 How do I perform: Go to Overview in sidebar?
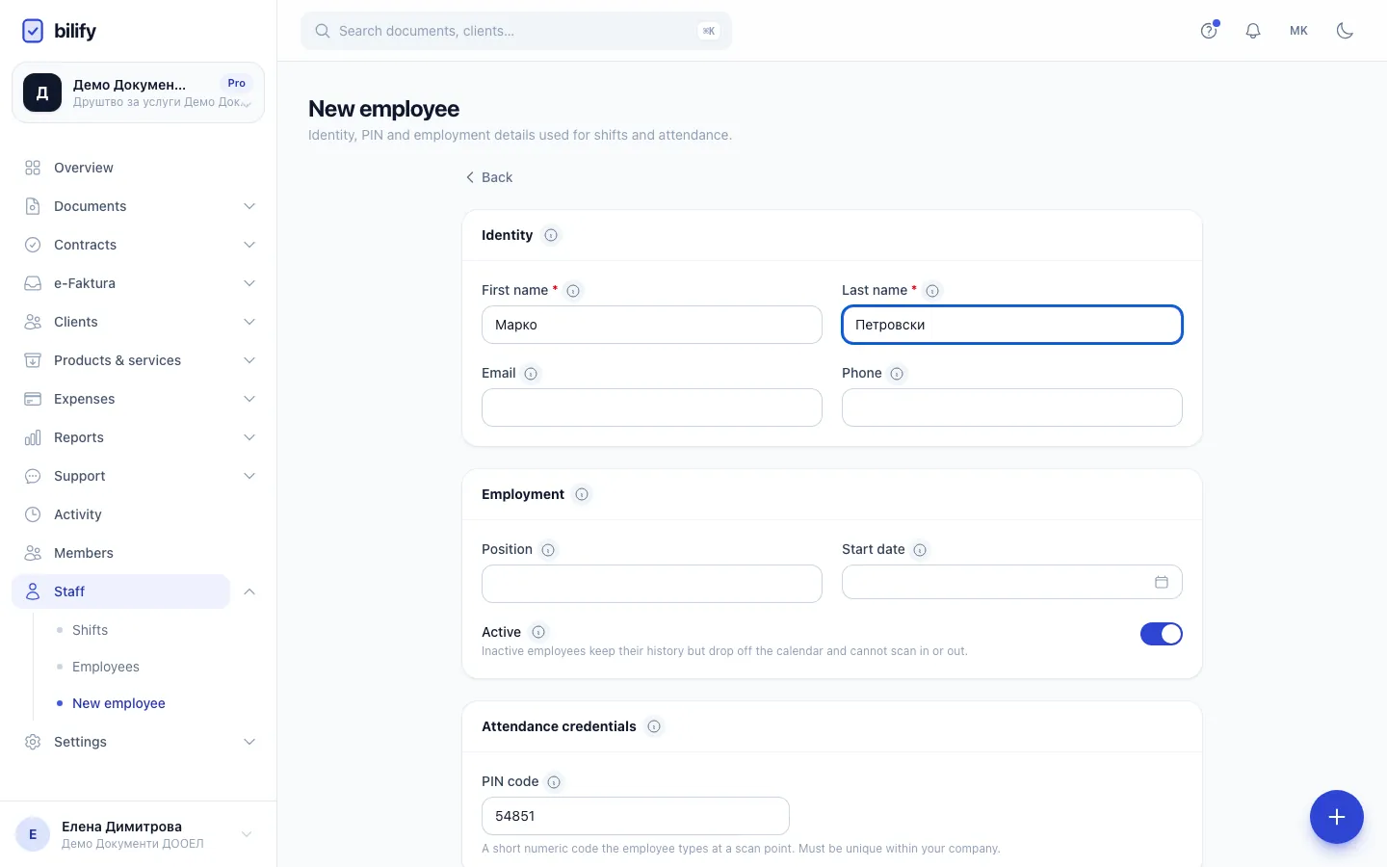tap(138, 168)
